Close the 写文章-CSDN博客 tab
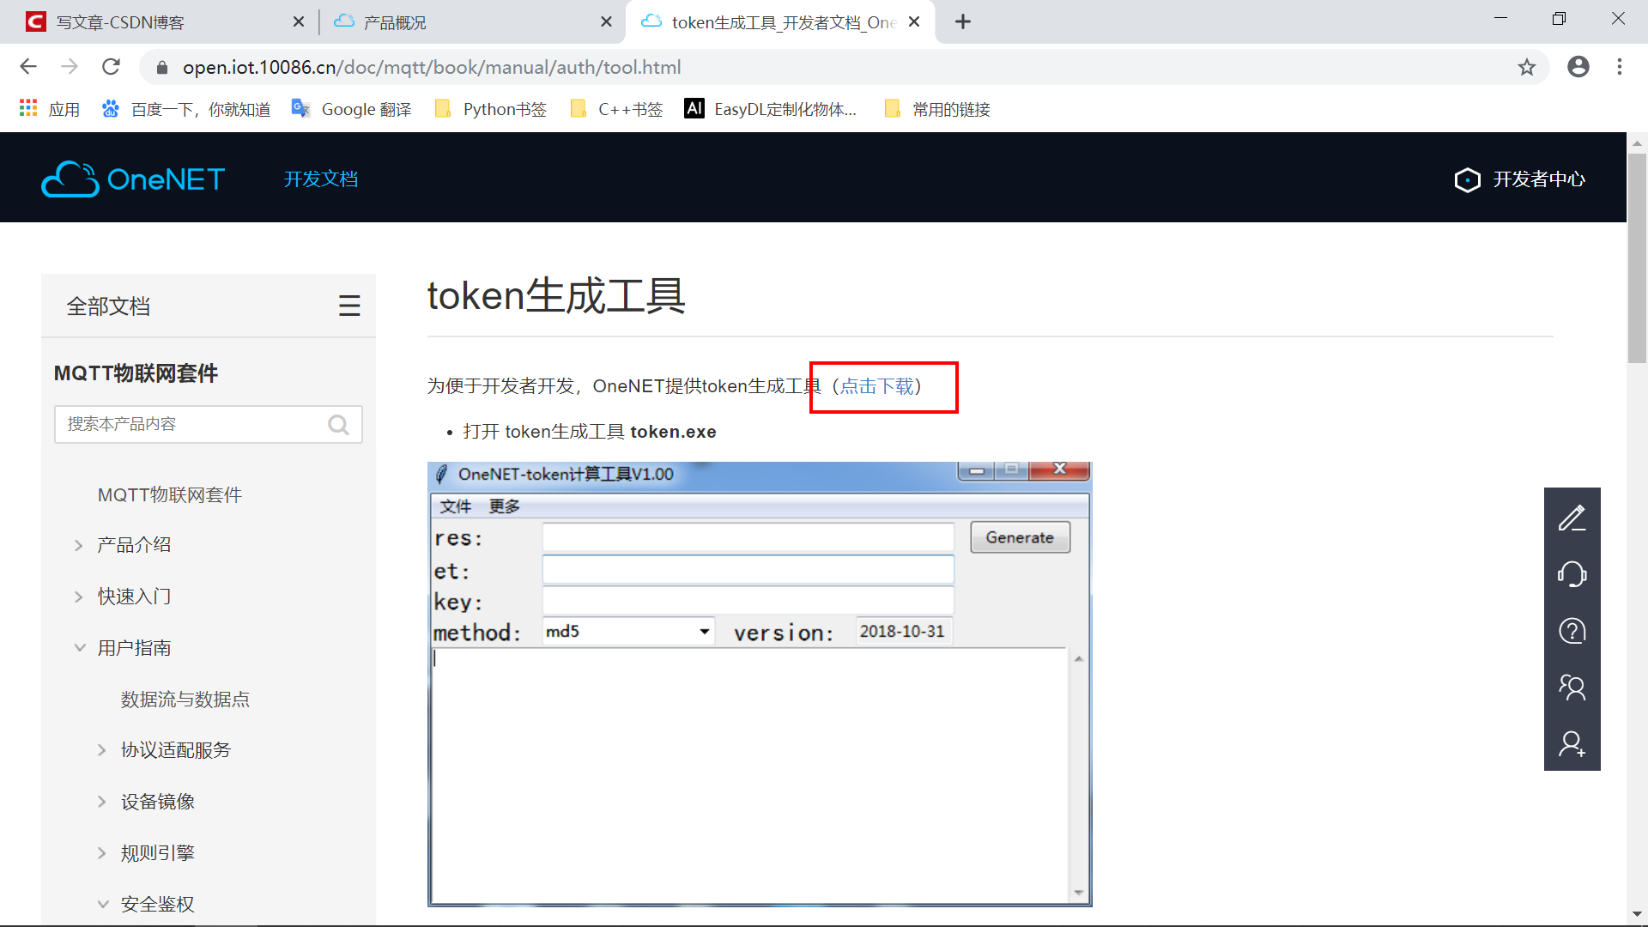The width and height of the screenshot is (1648, 927). click(x=299, y=22)
